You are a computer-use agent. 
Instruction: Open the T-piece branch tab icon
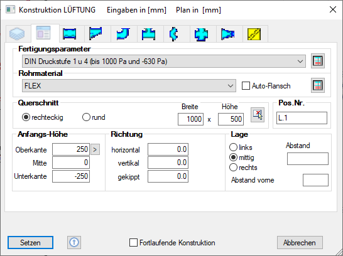tap(149, 34)
